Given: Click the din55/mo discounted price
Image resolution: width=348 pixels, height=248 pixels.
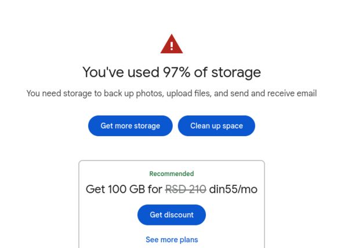Looking at the screenshot, I should point(233,189).
